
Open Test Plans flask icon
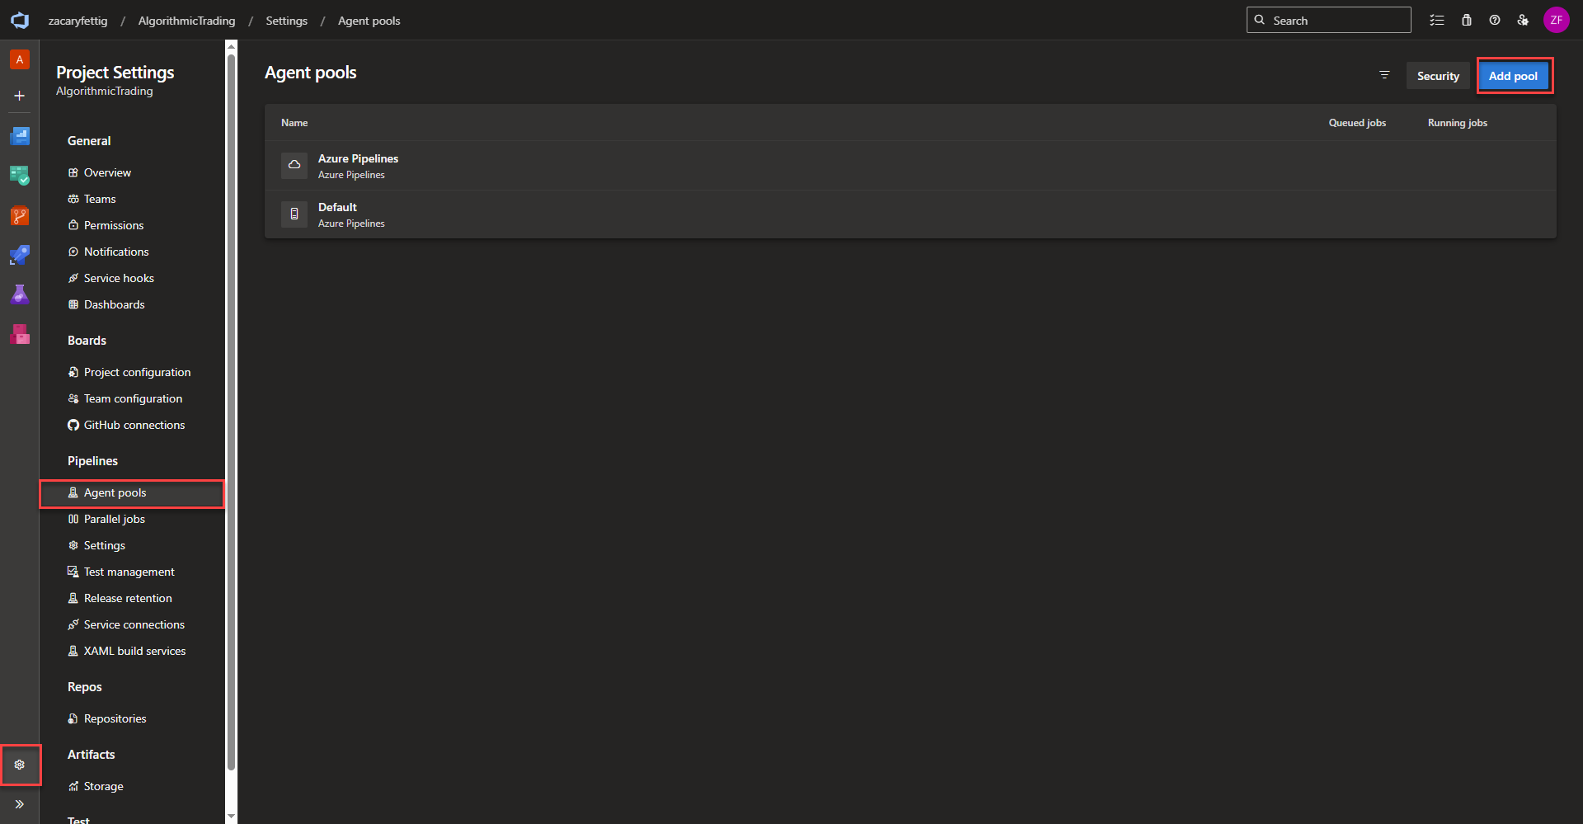coord(20,294)
